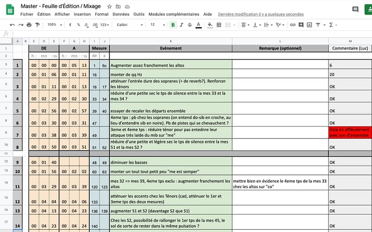Select column L header
Screen dimensions: 372x232
(280, 41)
